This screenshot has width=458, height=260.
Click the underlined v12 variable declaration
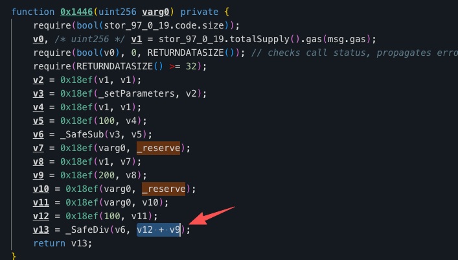click(x=41, y=216)
